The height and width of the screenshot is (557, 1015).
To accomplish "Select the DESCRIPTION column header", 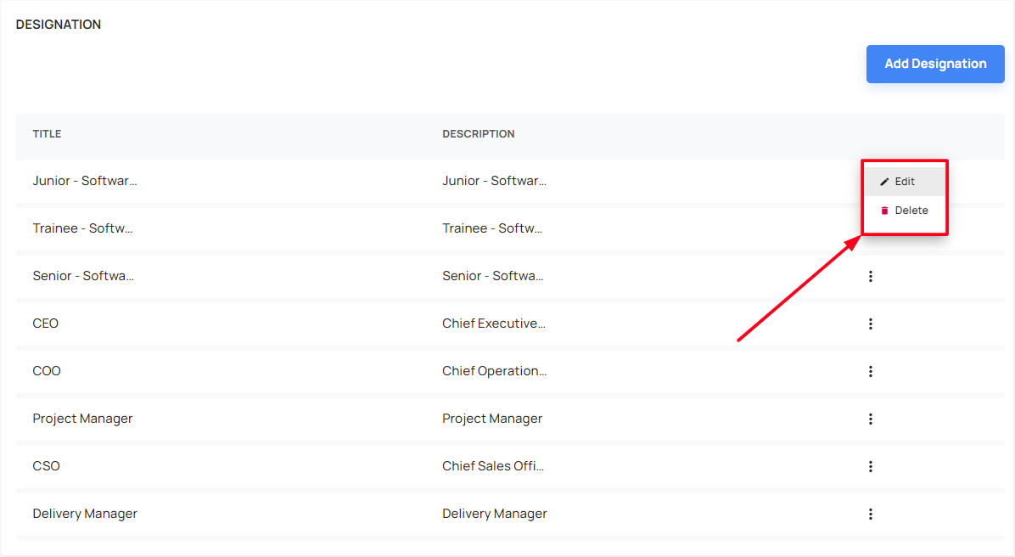I will (479, 134).
